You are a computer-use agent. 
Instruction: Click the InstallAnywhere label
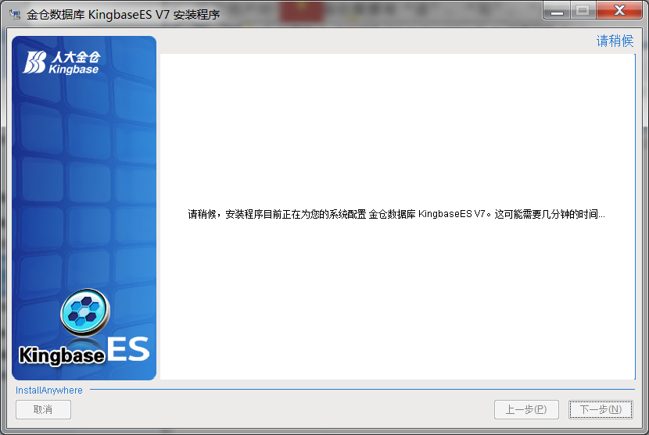tap(48, 390)
